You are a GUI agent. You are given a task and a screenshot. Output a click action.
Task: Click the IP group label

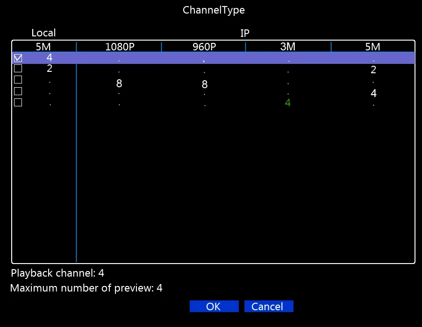[x=245, y=33]
